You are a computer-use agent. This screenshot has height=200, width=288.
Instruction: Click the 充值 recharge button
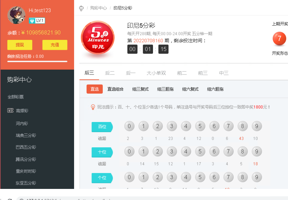55,45
